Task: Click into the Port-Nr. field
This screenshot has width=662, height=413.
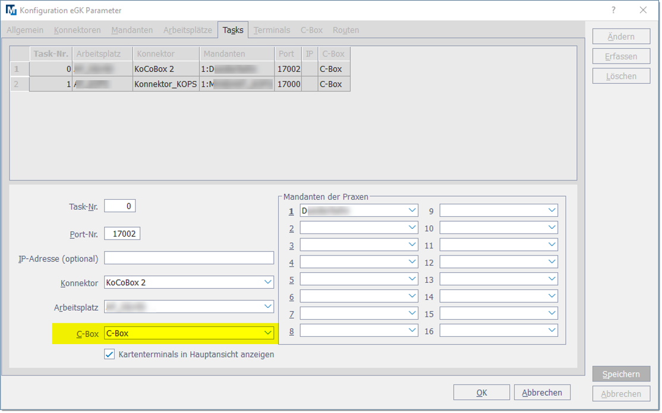Action: coord(122,234)
